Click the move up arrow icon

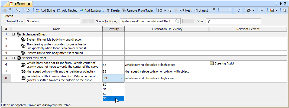coord(170,10)
